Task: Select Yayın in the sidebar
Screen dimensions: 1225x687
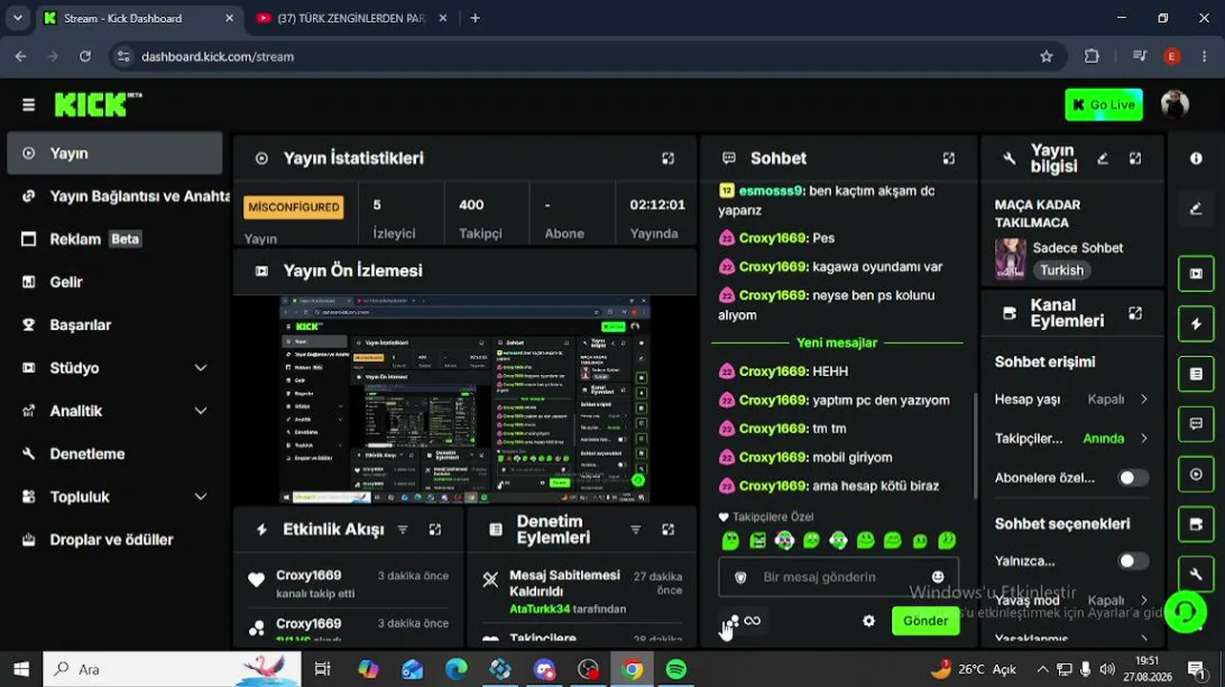Action: coord(115,154)
